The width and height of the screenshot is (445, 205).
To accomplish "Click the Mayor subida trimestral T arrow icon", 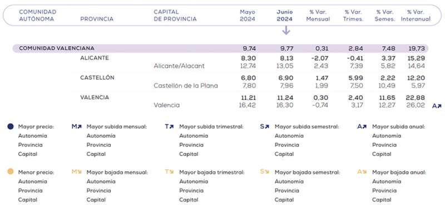I will [169, 126].
